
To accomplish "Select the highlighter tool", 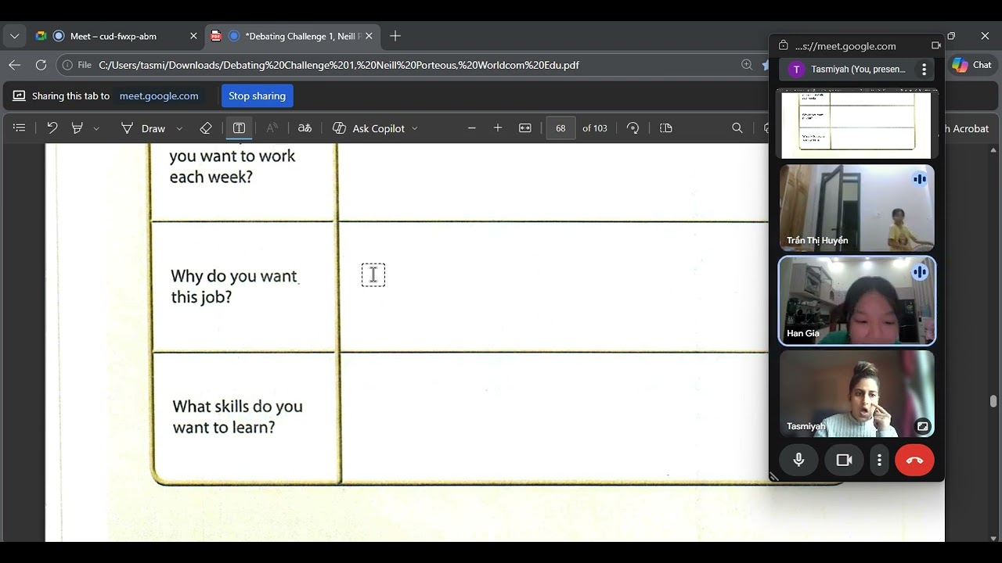I will [77, 128].
